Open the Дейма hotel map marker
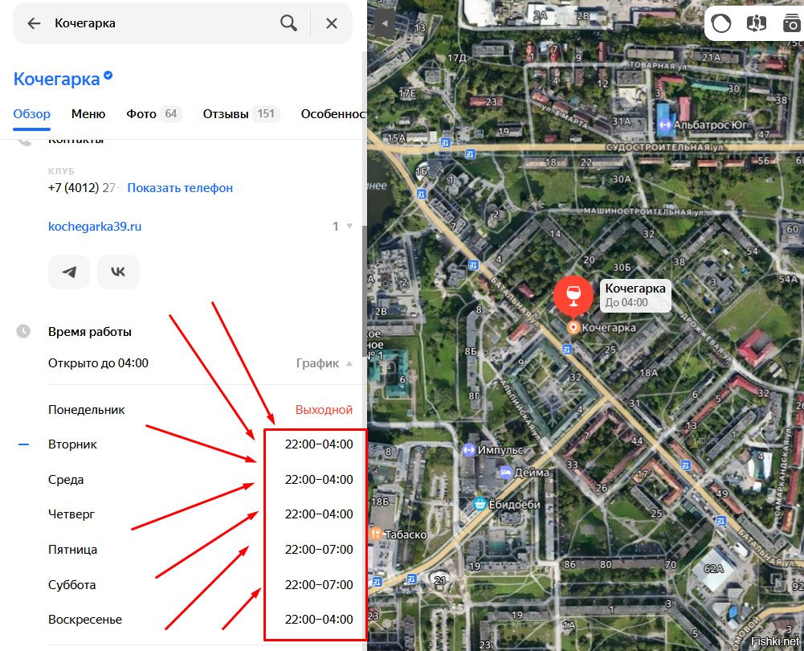804x651 pixels. point(505,473)
